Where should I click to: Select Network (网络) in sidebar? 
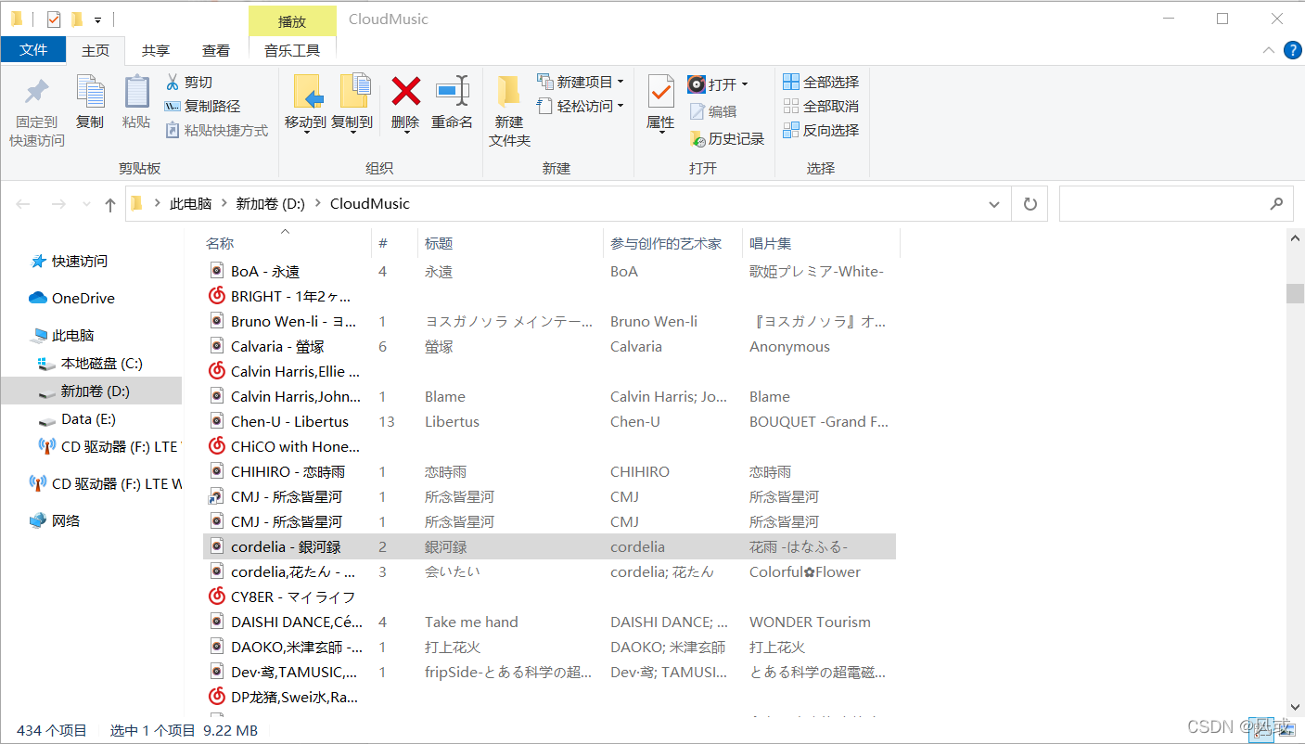pos(56,520)
